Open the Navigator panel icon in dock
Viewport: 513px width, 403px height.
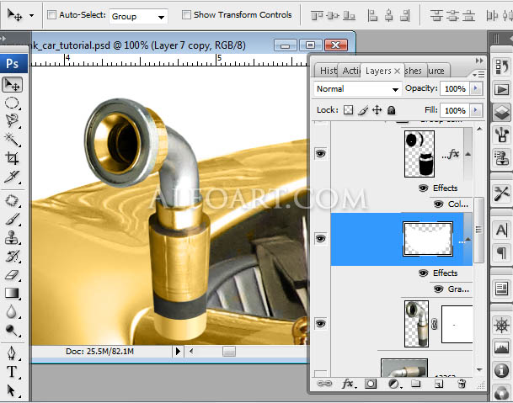click(x=501, y=326)
